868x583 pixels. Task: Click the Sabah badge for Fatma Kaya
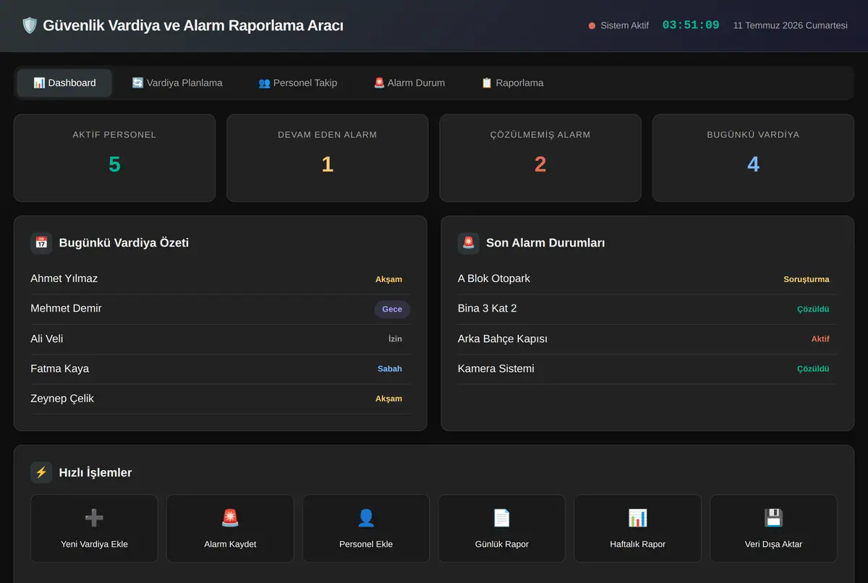(390, 369)
